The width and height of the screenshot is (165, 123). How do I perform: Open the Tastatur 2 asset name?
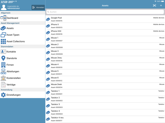click(x=55, y=97)
